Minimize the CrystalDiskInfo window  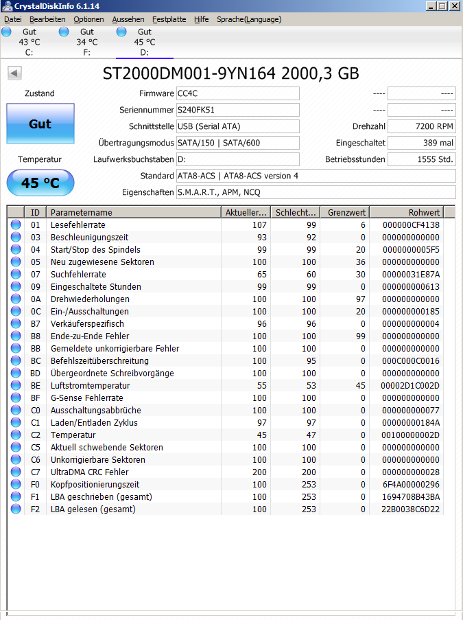pos(431,6)
